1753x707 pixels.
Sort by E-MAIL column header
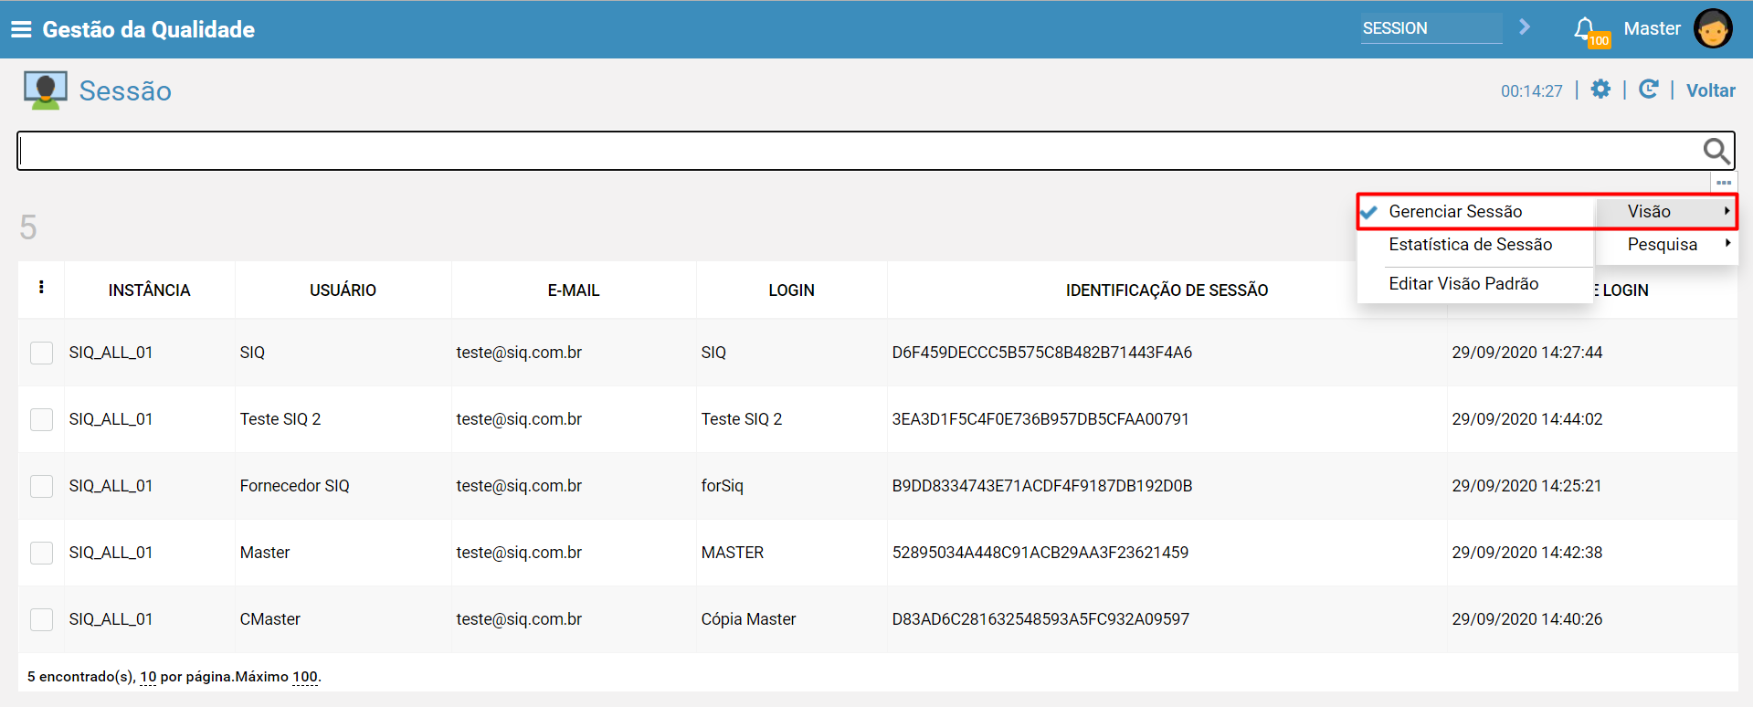[x=574, y=290]
